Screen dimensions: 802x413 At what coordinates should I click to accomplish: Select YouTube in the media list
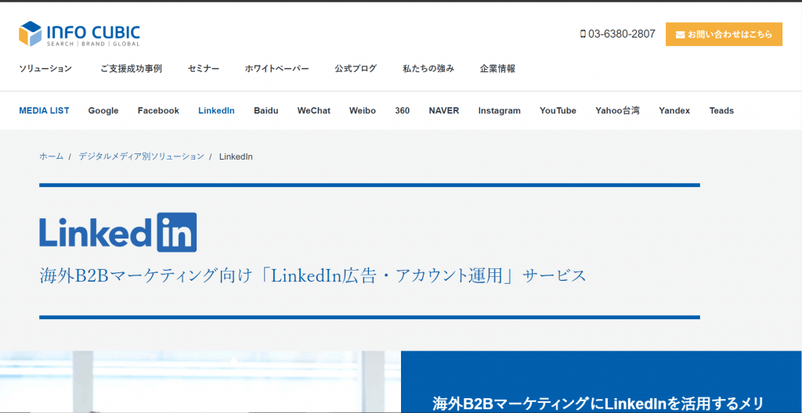pos(558,110)
